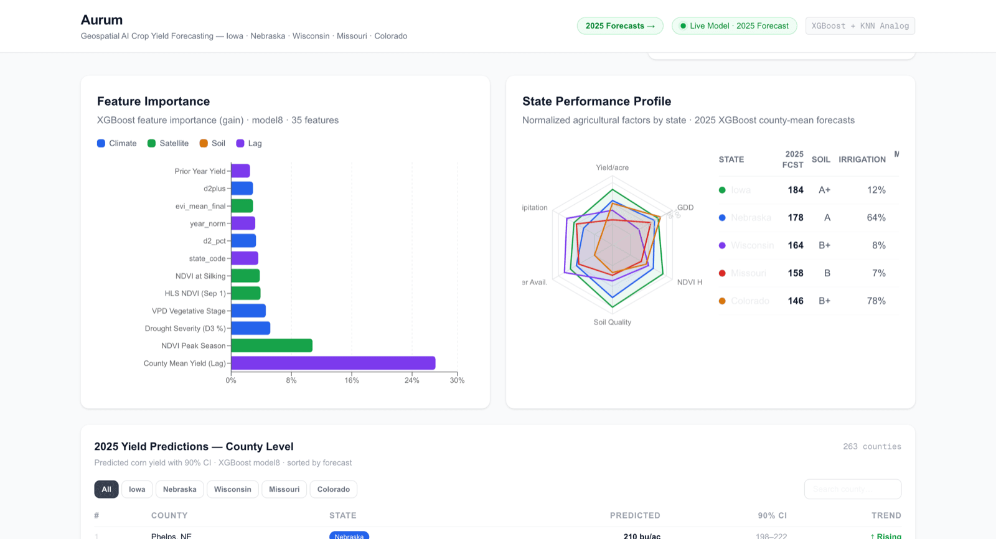Show Colorado counties via filter tab
The height and width of the screenshot is (539, 996).
pyautogui.click(x=334, y=489)
